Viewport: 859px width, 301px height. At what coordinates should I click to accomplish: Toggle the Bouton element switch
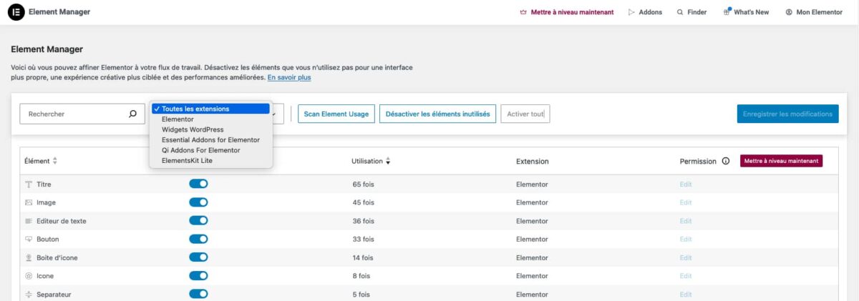198,239
